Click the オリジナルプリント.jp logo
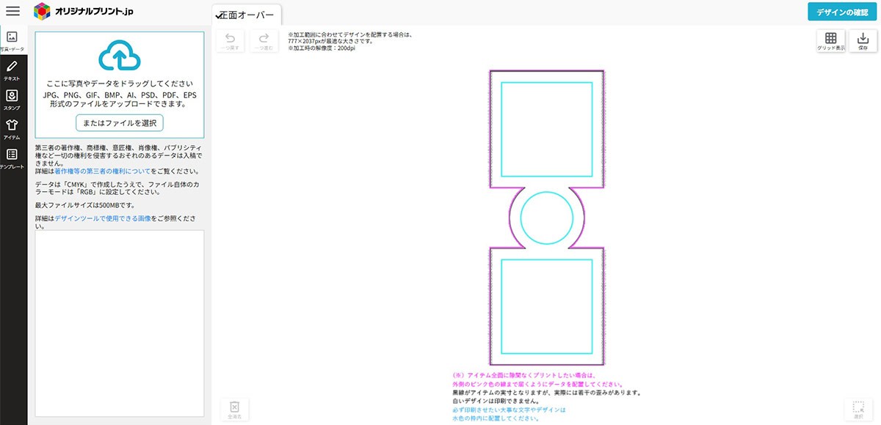 coord(84,11)
